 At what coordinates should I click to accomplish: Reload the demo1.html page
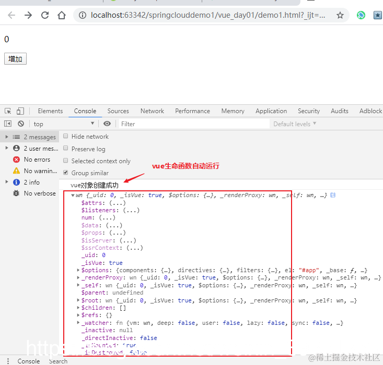45,15
